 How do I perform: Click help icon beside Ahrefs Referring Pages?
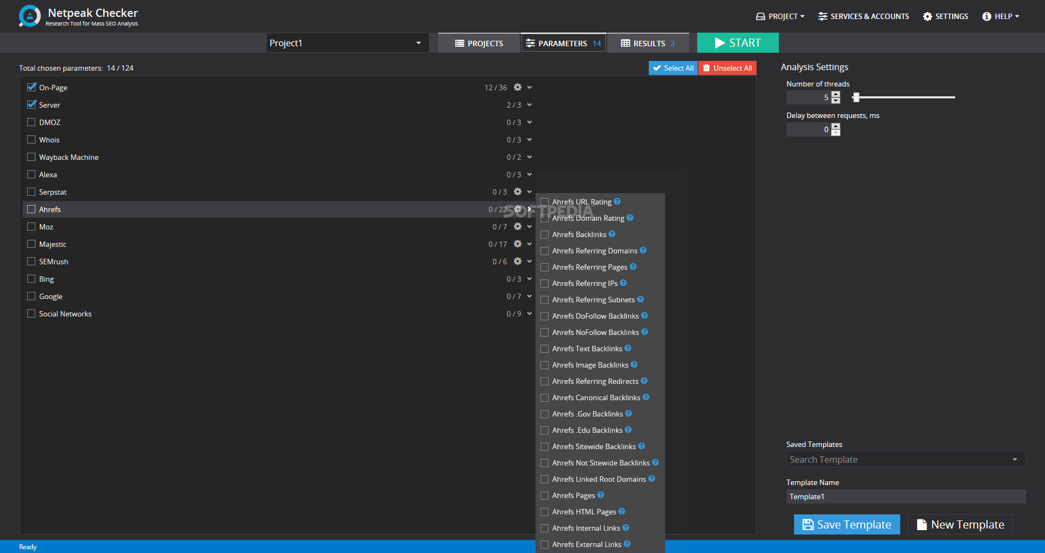click(x=633, y=266)
